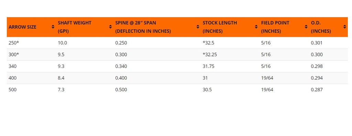The width and height of the screenshot is (352, 136).
Task: Select the 300* arrow size row
Action: point(177,54)
